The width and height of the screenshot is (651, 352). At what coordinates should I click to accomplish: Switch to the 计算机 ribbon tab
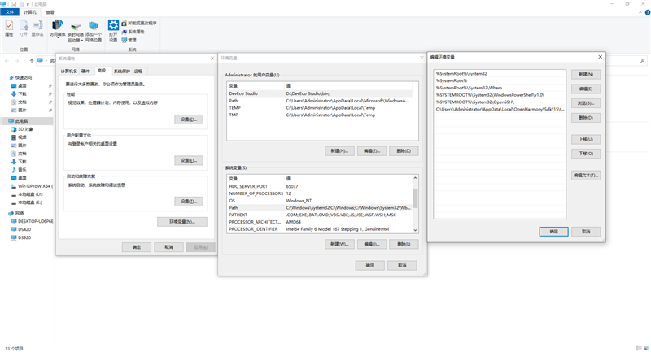[x=30, y=12]
